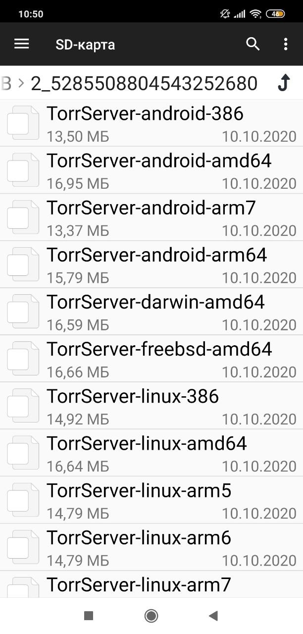Go up one folder with arrow icon
303x634 pixels.
point(283,83)
